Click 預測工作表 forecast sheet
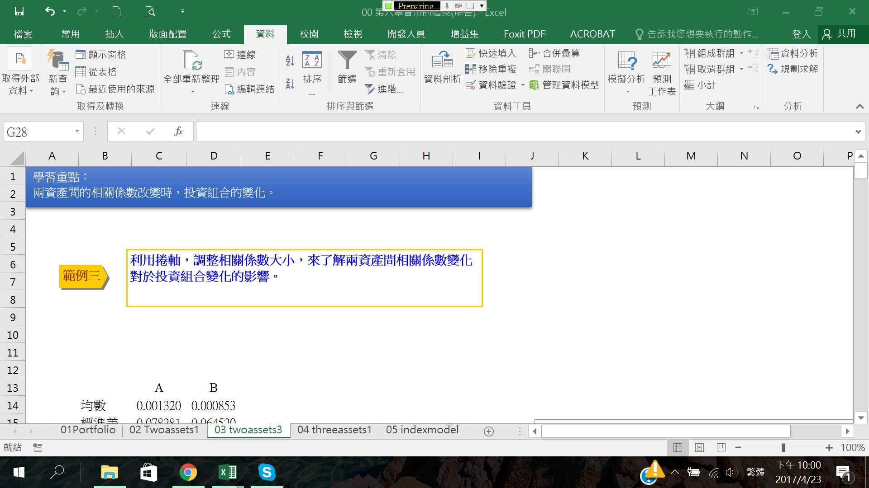Screen dimensions: 869x488 662,73
